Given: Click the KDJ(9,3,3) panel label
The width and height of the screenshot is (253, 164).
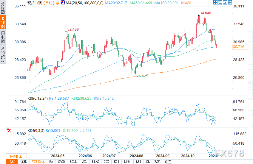Looking at the screenshot, I should point(36,131).
